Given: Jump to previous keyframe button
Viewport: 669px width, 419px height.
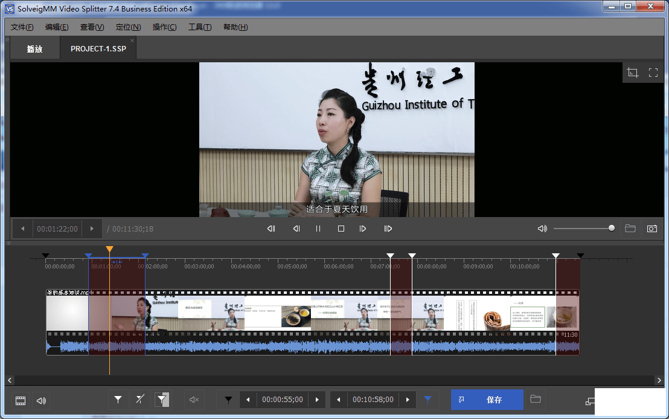Looking at the screenshot, I should tap(271, 229).
